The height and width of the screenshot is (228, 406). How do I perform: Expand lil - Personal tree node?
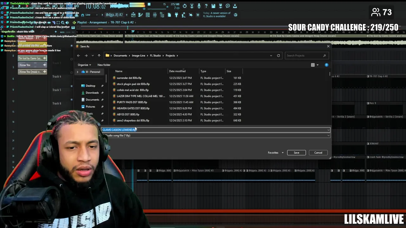coord(77,72)
